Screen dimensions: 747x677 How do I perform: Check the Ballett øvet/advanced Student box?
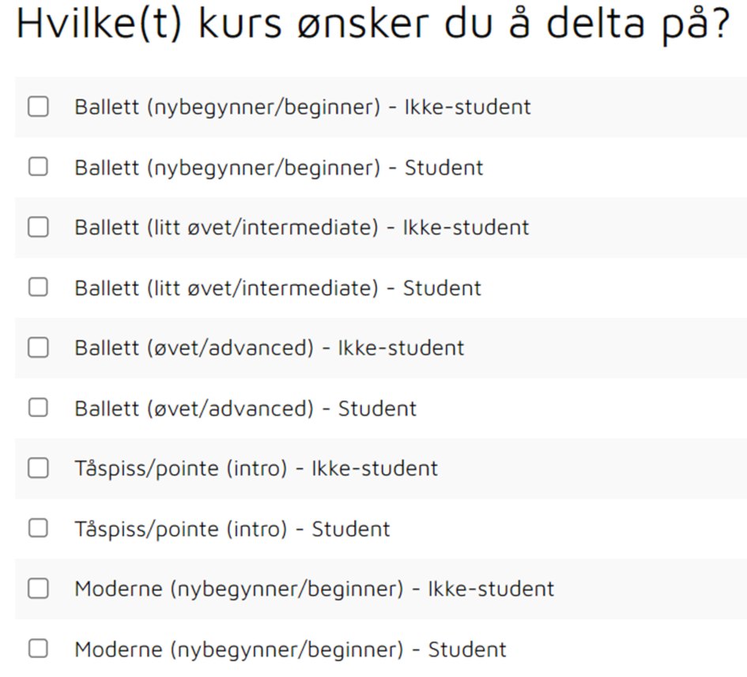[x=38, y=408]
